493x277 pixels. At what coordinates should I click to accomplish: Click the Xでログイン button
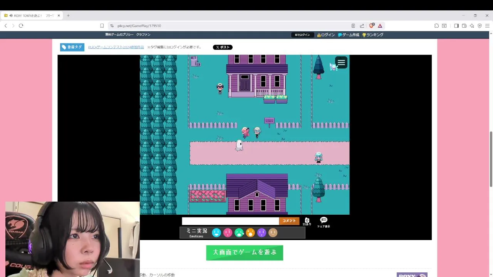(x=302, y=35)
